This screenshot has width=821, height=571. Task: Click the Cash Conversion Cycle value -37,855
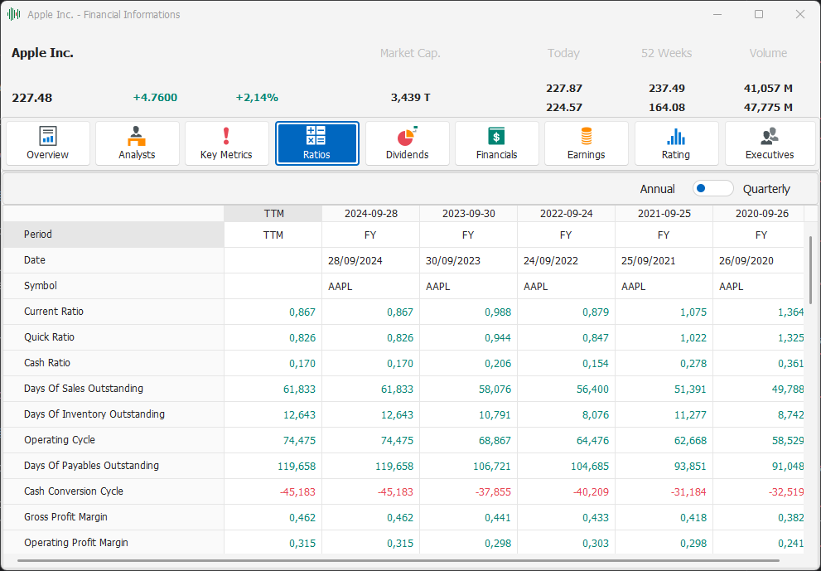click(493, 492)
